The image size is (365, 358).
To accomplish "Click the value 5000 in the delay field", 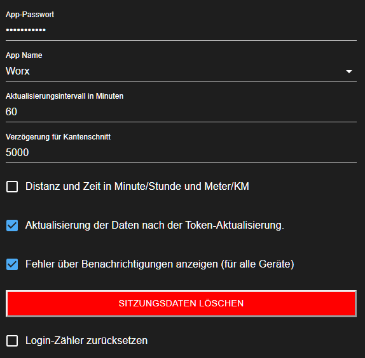I will pyautogui.click(x=17, y=152).
